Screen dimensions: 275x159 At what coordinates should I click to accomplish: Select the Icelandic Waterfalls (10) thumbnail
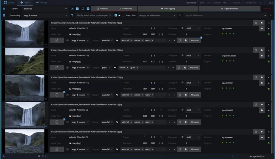pos(25,60)
